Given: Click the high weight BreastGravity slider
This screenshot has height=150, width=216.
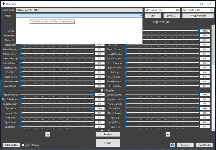Looking at the screenshot, I should 162,67.
